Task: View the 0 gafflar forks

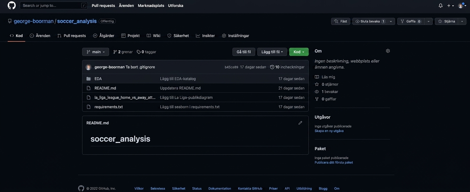Action: pos(326,99)
